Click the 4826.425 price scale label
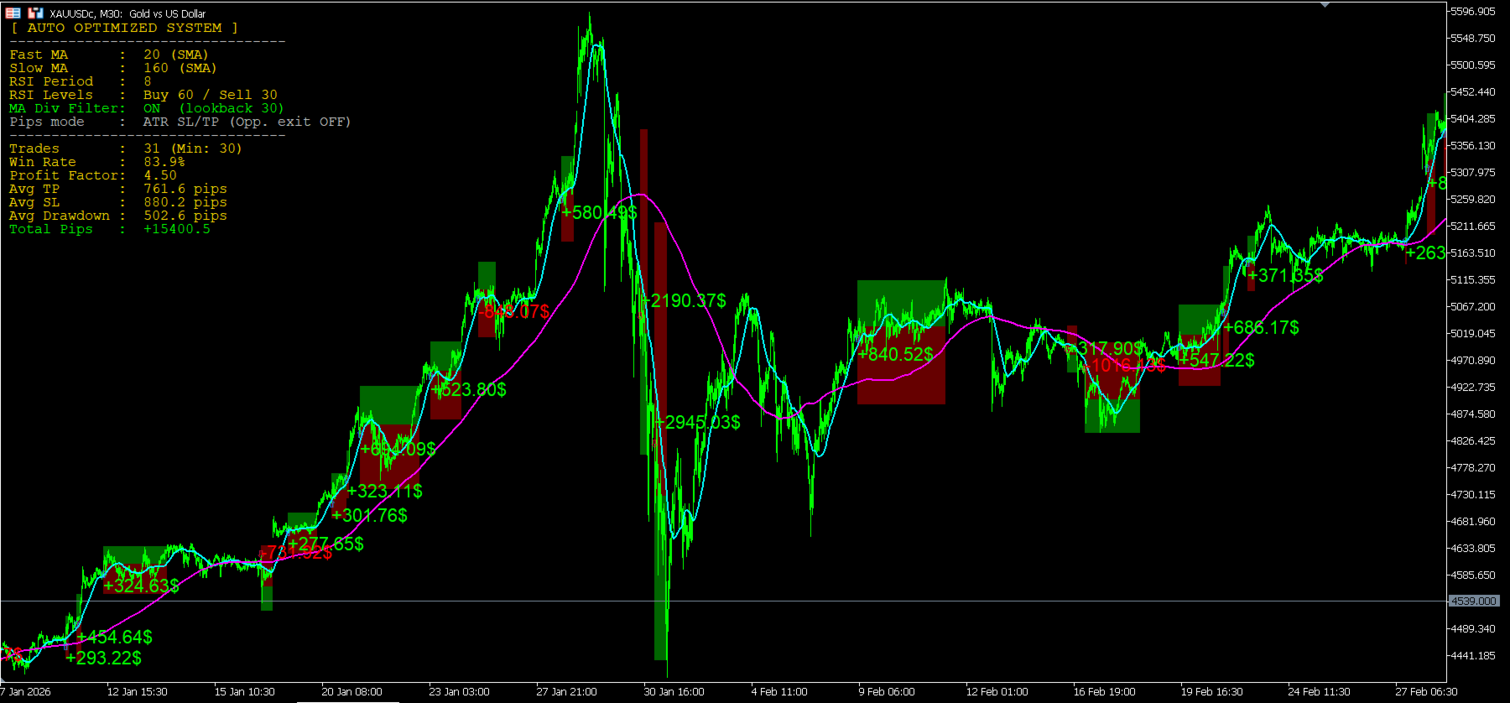Viewport: 1510px width, 703px height. pyautogui.click(x=1473, y=441)
